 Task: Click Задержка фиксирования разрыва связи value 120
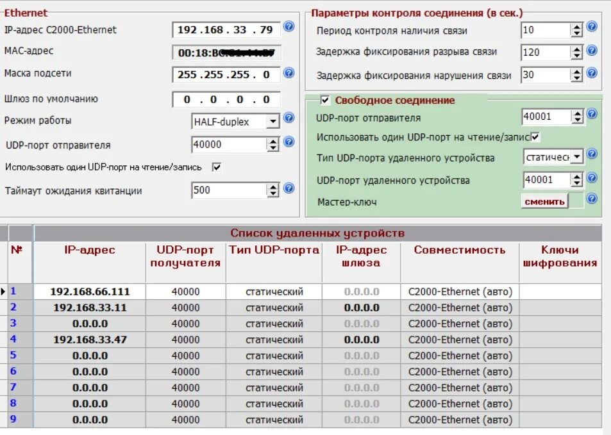pyautogui.click(x=546, y=52)
